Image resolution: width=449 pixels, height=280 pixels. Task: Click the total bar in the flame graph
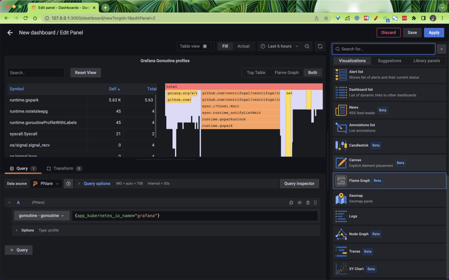coord(244,87)
